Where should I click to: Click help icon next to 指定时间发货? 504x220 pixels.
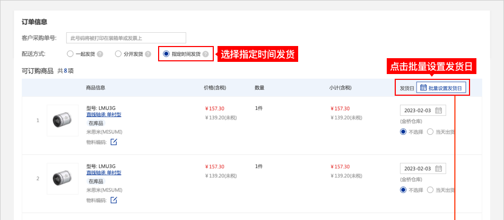(x=205, y=54)
